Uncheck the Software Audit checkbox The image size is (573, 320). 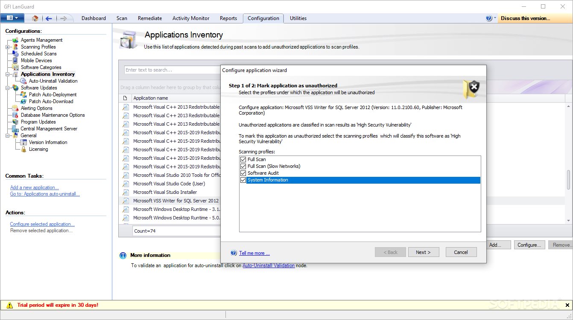pos(243,173)
